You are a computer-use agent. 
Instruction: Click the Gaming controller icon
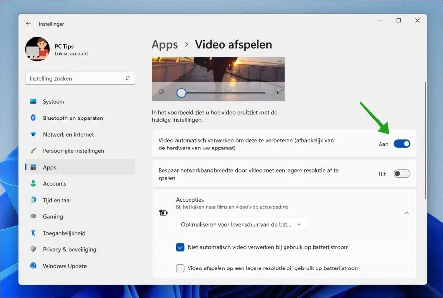(33, 216)
